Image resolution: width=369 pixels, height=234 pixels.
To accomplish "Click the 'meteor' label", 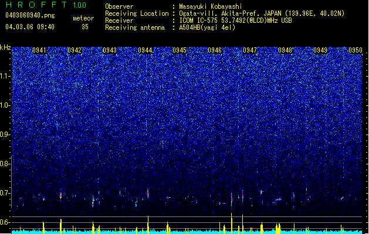I will pos(83,18).
